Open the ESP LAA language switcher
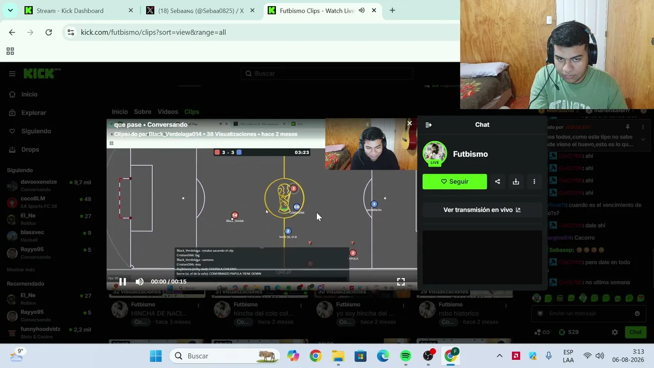The width and height of the screenshot is (654, 368). click(x=568, y=356)
